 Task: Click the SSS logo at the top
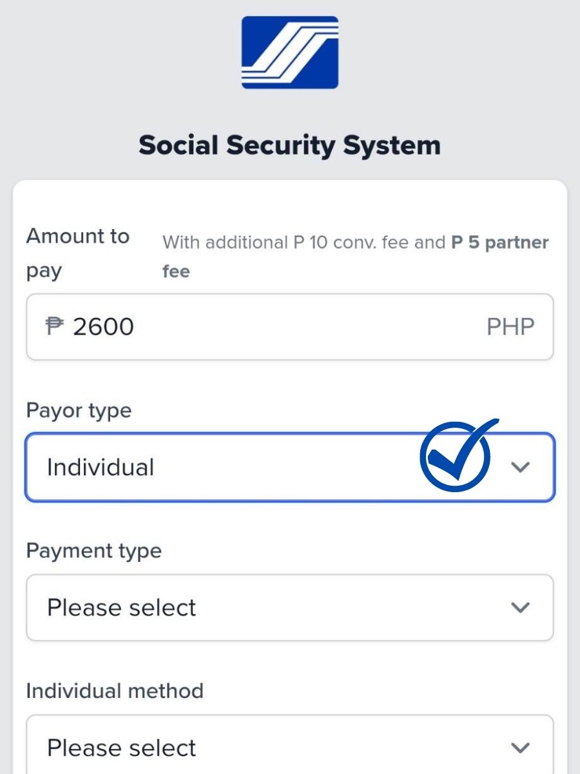click(x=290, y=53)
